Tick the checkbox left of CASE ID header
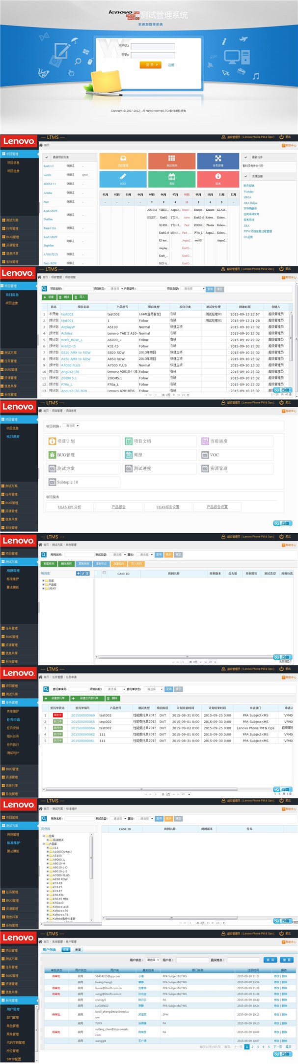This screenshot has width=298, height=1064. [x=104, y=572]
